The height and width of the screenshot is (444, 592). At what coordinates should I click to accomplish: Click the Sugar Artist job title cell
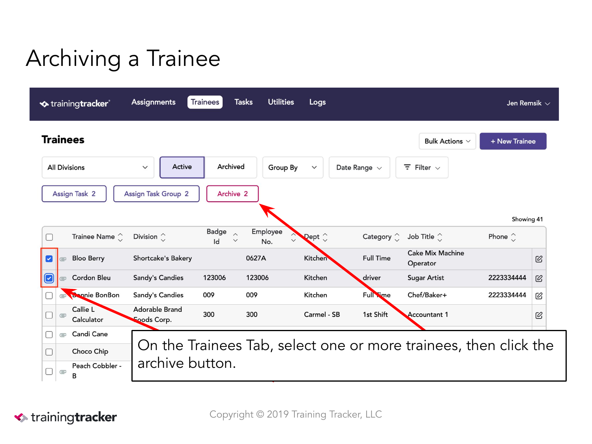click(426, 278)
